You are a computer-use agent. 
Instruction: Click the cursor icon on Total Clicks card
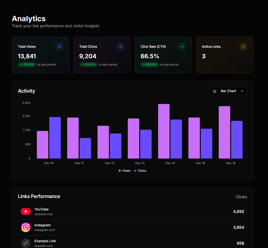(121, 47)
